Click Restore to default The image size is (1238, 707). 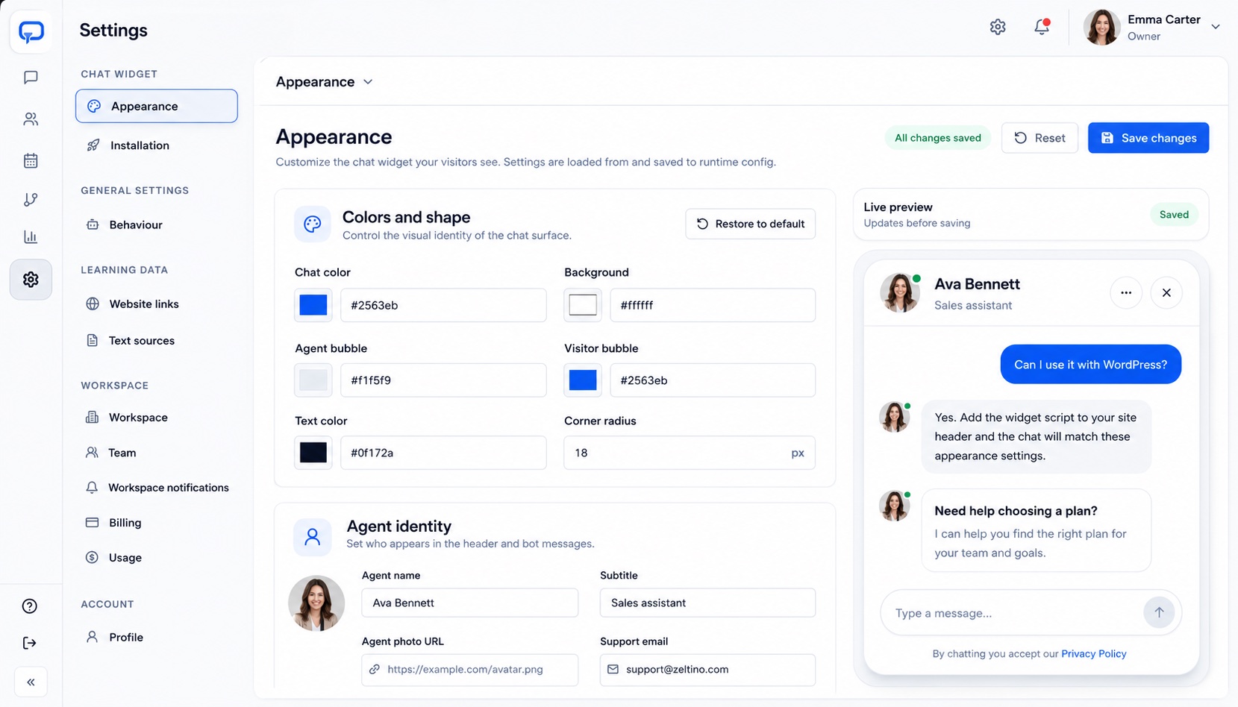point(751,224)
